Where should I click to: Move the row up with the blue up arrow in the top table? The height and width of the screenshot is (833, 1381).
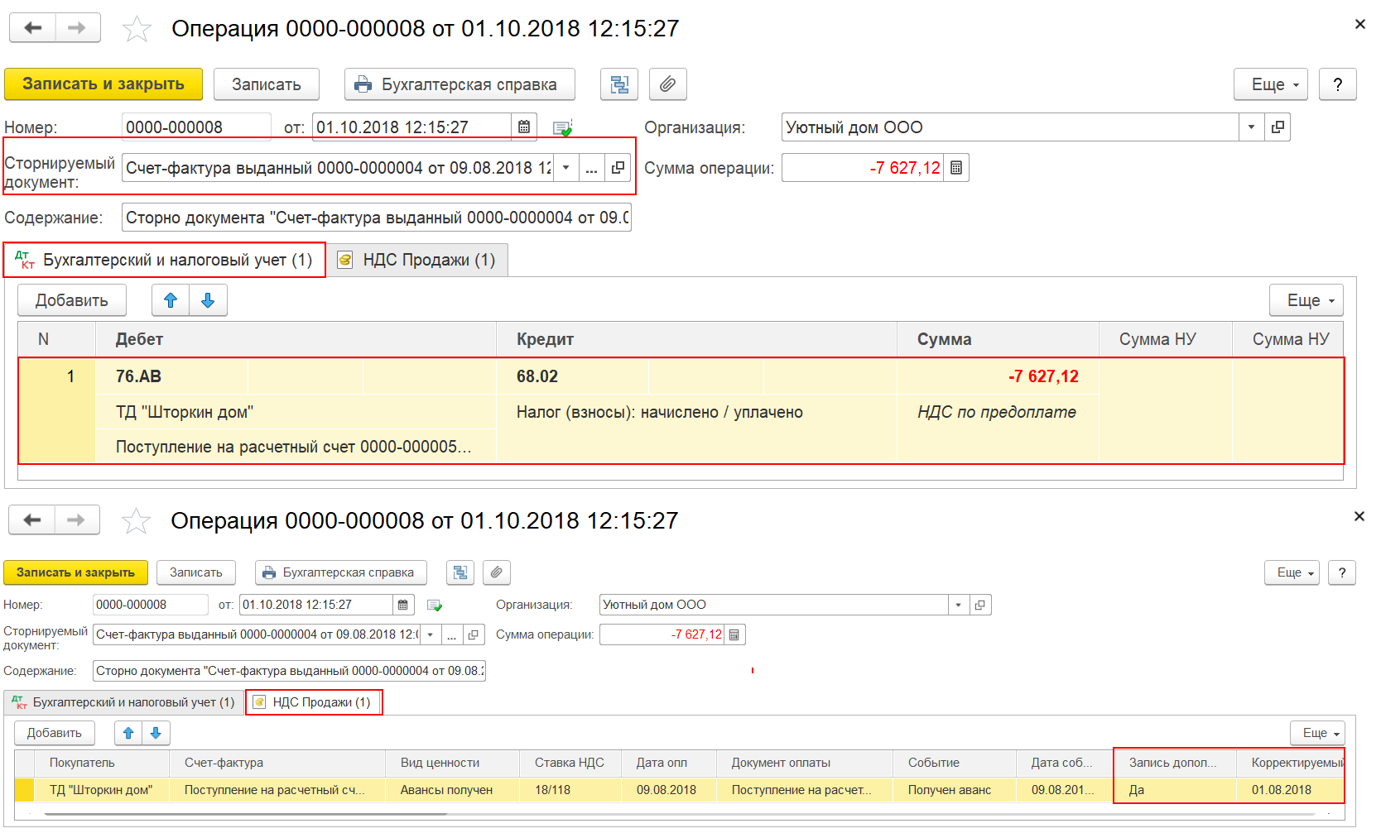pos(171,300)
